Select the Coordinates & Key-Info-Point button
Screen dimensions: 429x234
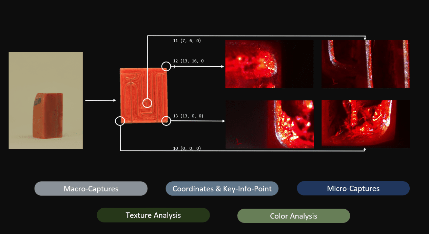click(x=222, y=189)
